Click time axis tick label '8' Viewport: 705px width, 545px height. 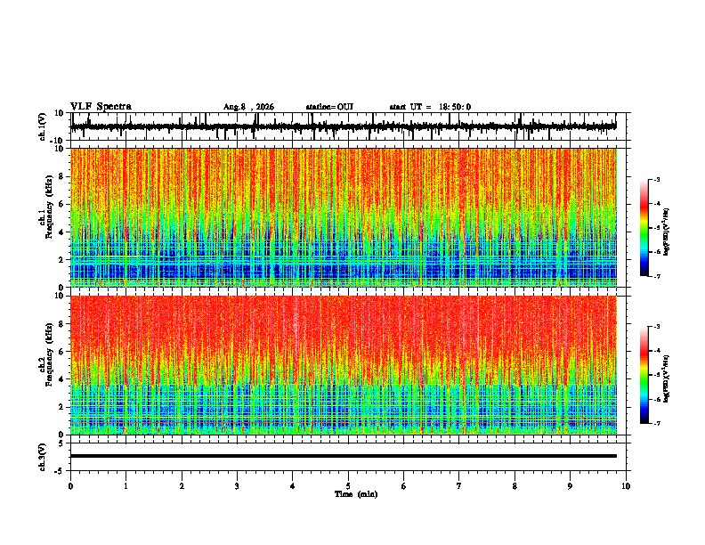click(515, 486)
